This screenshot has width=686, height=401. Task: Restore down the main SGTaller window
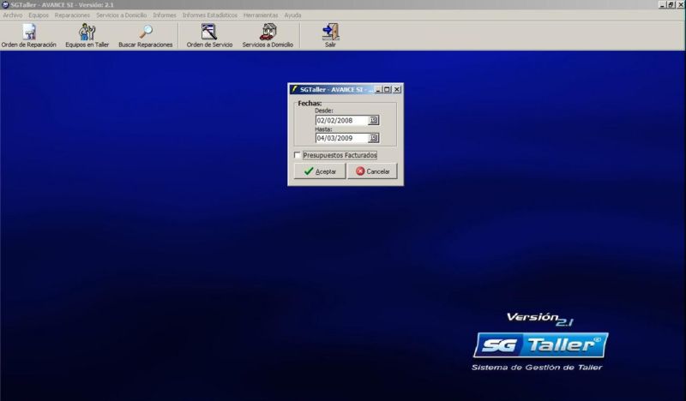click(x=671, y=5)
